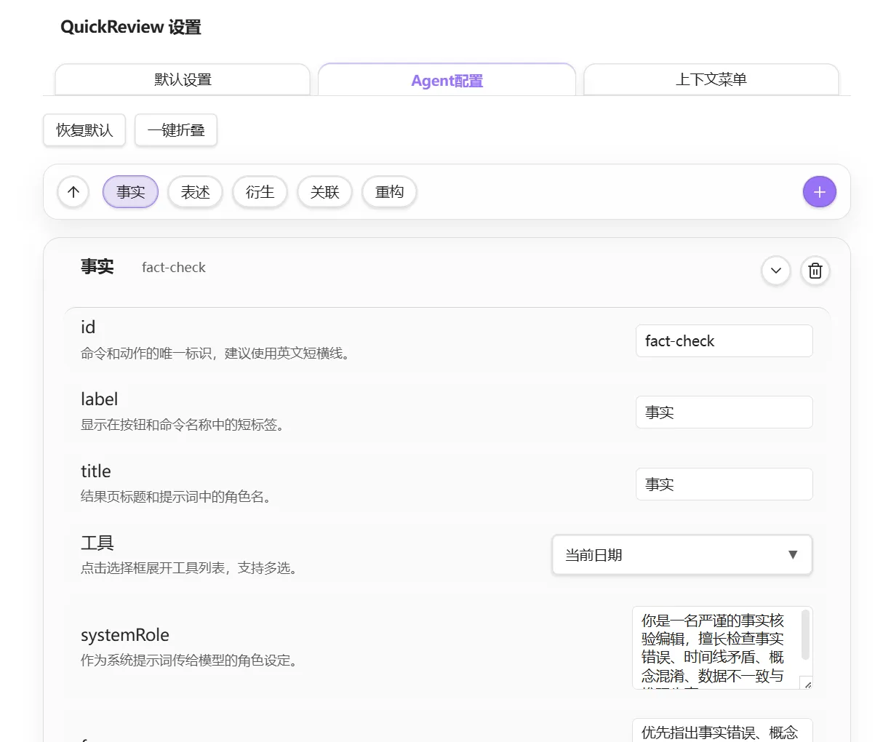The height and width of the screenshot is (742, 883).
Task: Open the 工具 当前日期 dropdown
Action: point(682,555)
